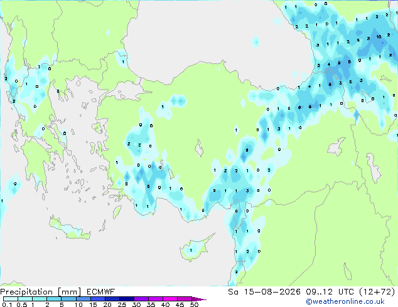Image resolution: width=398 pixels, height=307 pixels.
Task: Select the date 'Sa 15-08-2026' text
Action: (x=264, y=292)
